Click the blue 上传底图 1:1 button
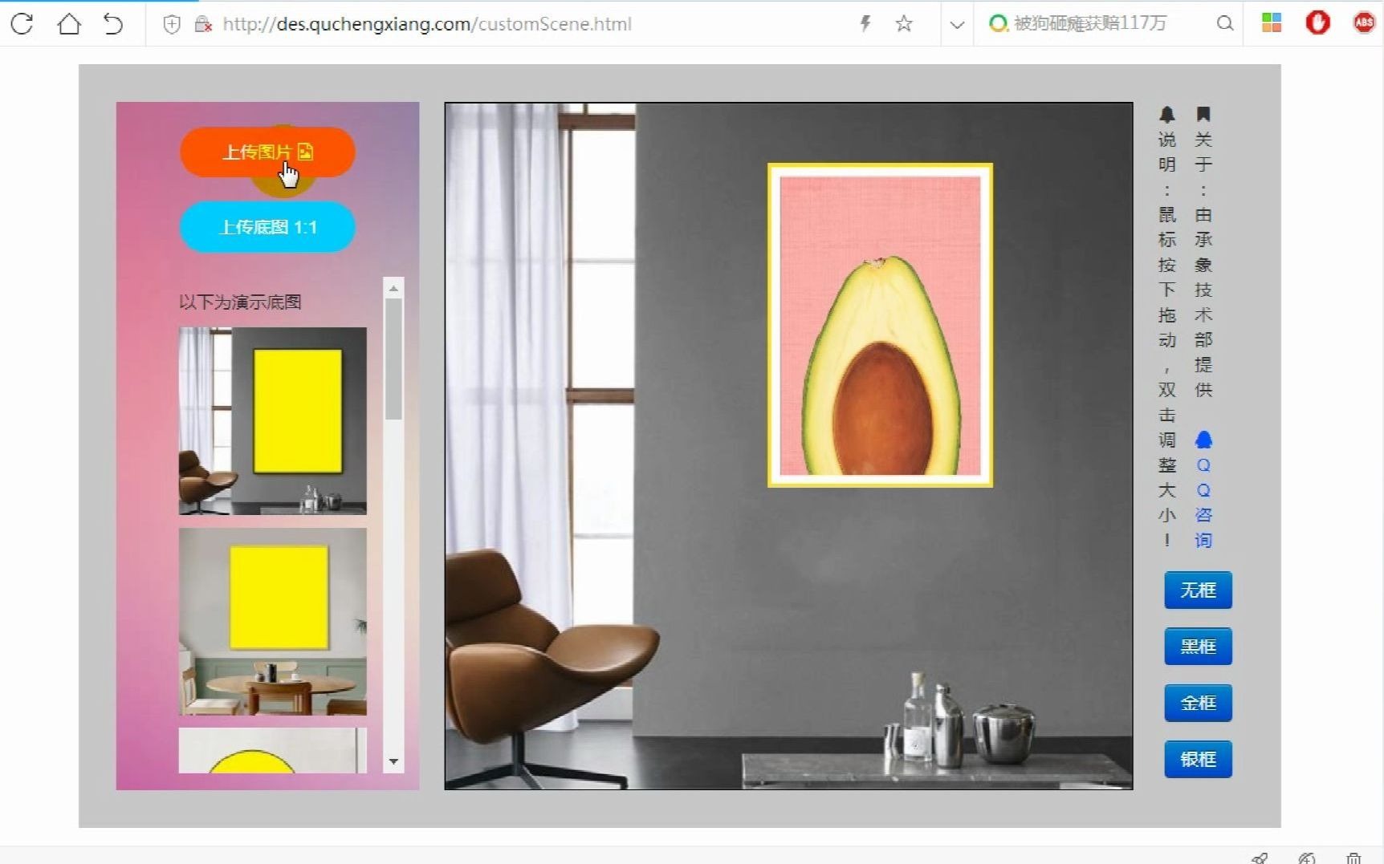 (267, 227)
